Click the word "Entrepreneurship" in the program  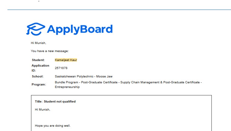(x=67, y=87)
